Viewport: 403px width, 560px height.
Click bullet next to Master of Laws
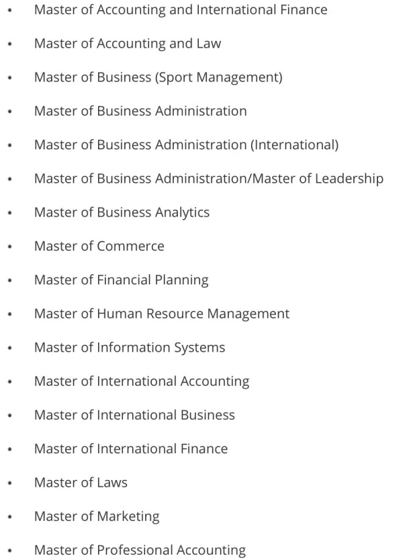point(10,483)
